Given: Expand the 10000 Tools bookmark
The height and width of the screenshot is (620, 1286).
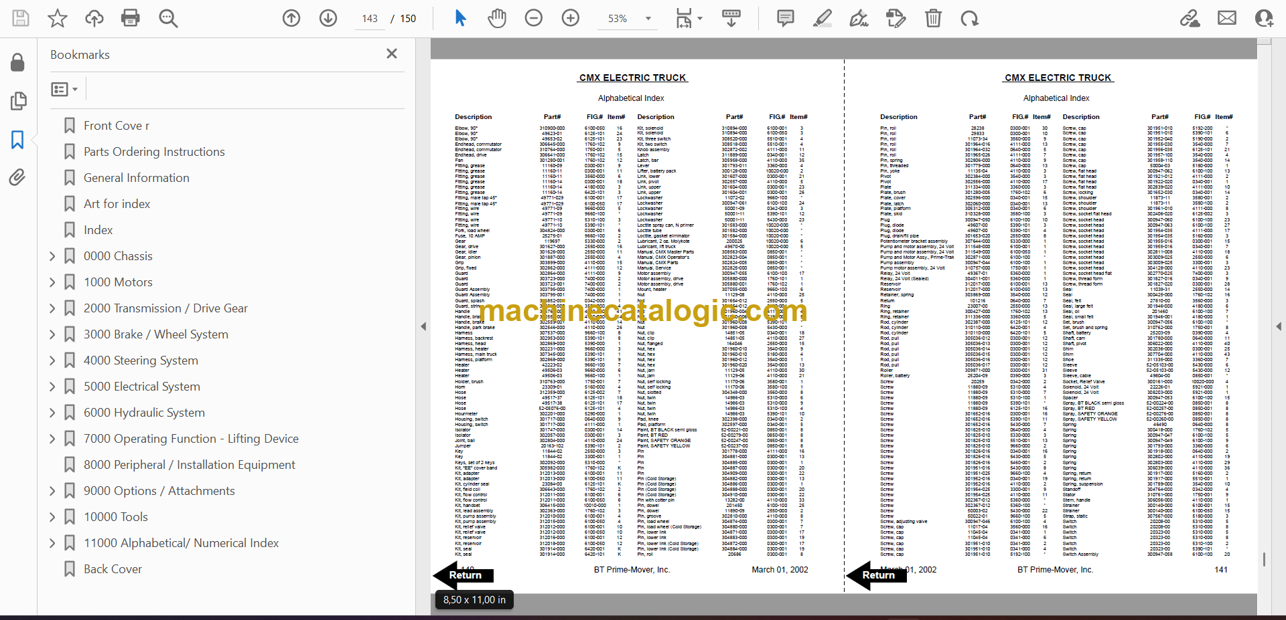Looking at the screenshot, I should coord(53,517).
